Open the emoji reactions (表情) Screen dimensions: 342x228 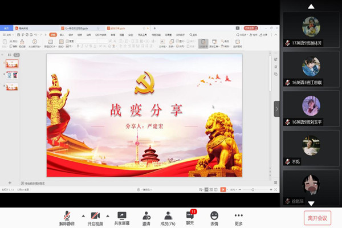pyautogui.click(x=214, y=217)
